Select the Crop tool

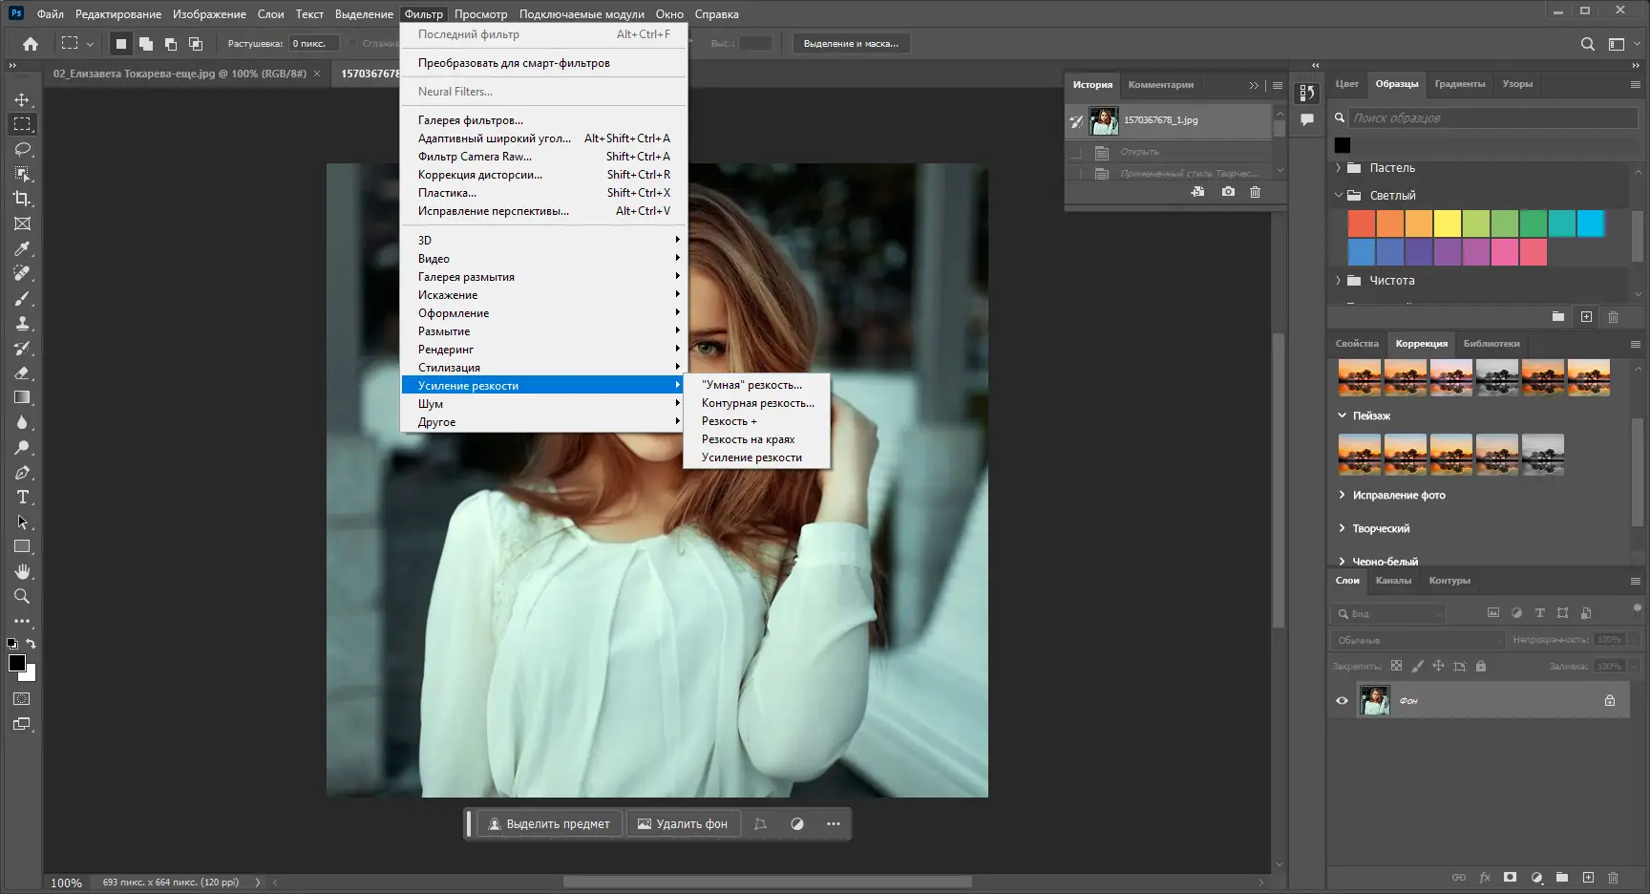[22, 199]
